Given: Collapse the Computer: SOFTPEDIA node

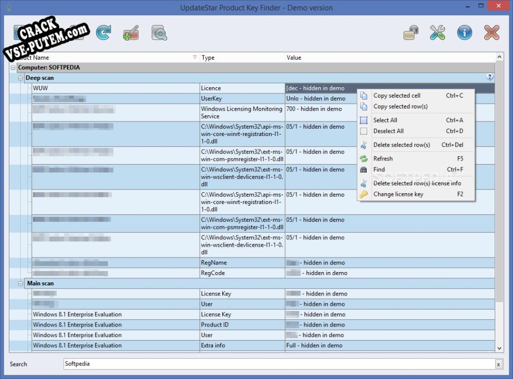Looking at the screenshot, I should click(13, 67).
